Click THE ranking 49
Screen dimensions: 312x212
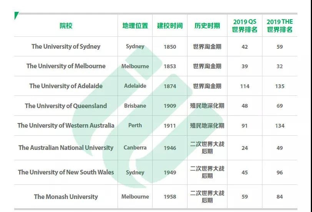click(280, 148)
